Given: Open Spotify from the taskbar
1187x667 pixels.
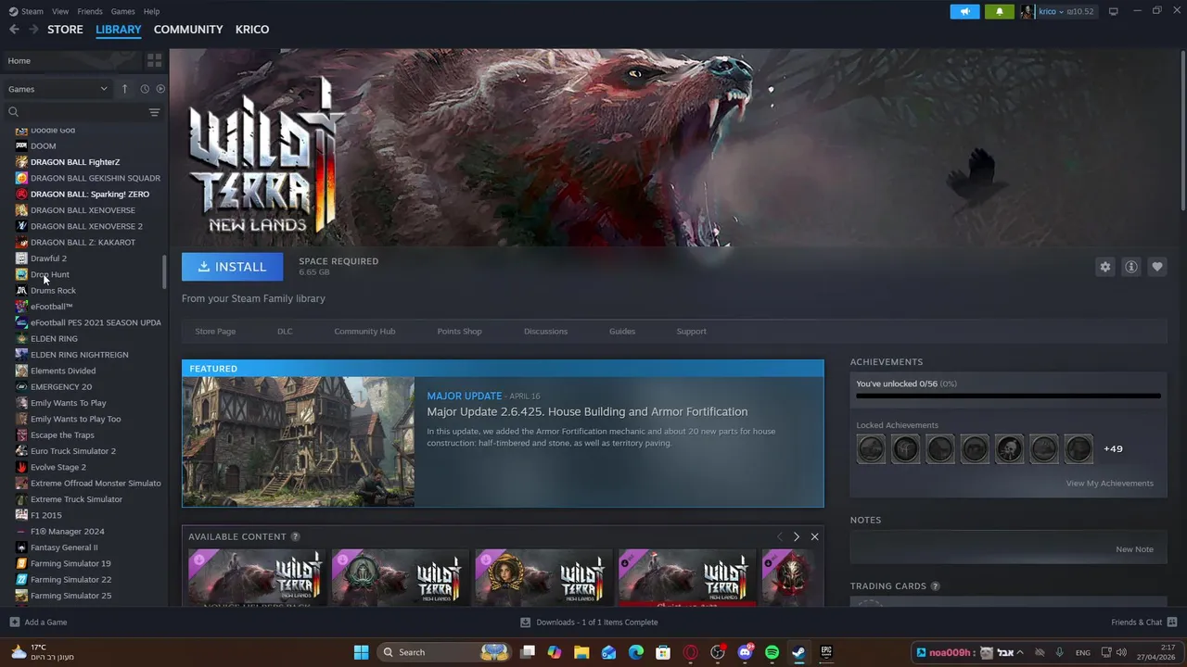Looking at the screenshot, I should click(772, 652).
